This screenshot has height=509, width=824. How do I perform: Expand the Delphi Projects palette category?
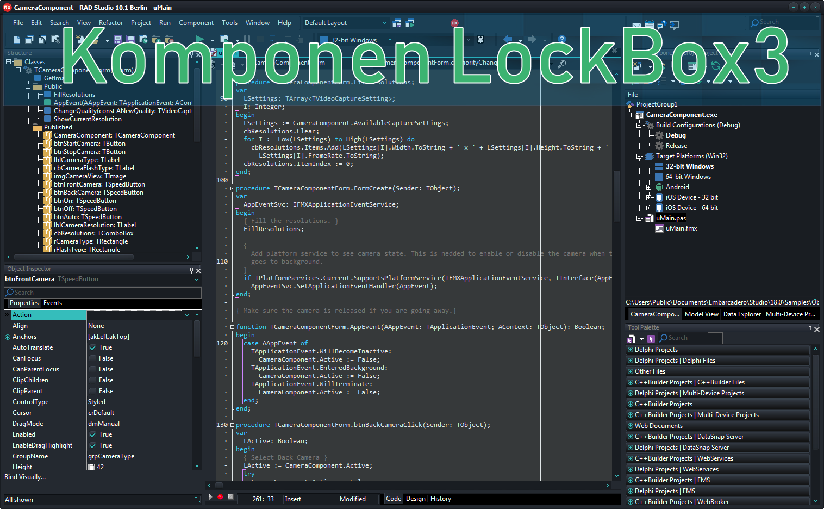[x=631, y=350]
